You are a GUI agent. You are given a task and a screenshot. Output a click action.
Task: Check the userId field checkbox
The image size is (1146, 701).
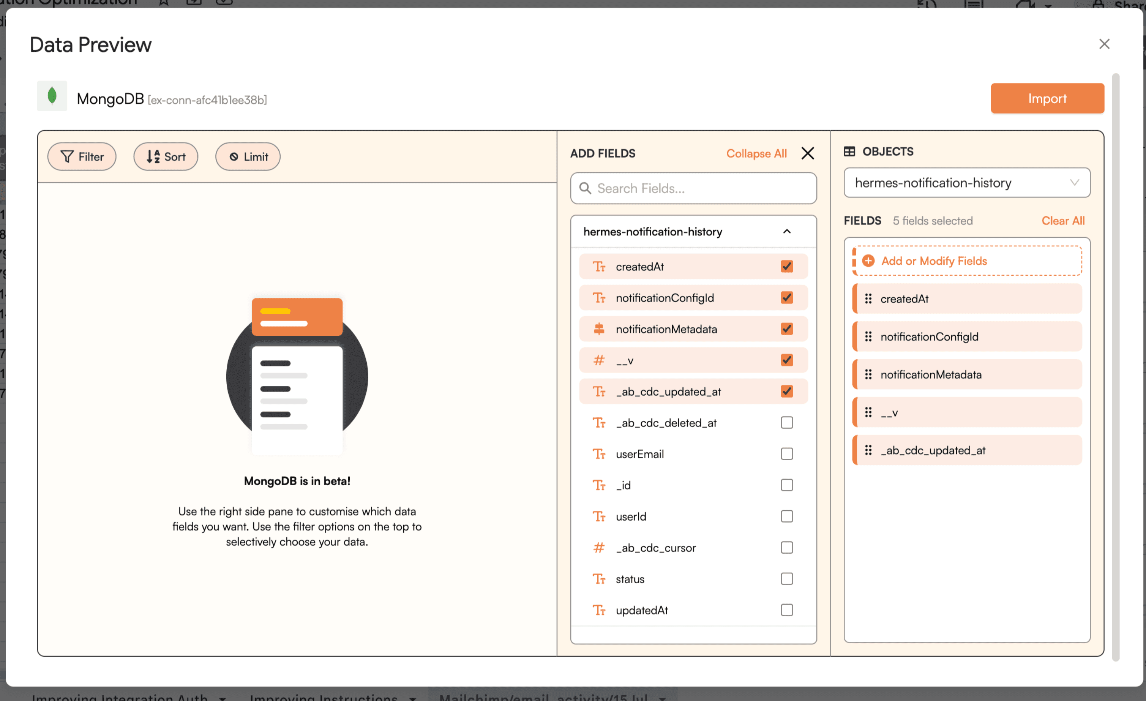787,516
